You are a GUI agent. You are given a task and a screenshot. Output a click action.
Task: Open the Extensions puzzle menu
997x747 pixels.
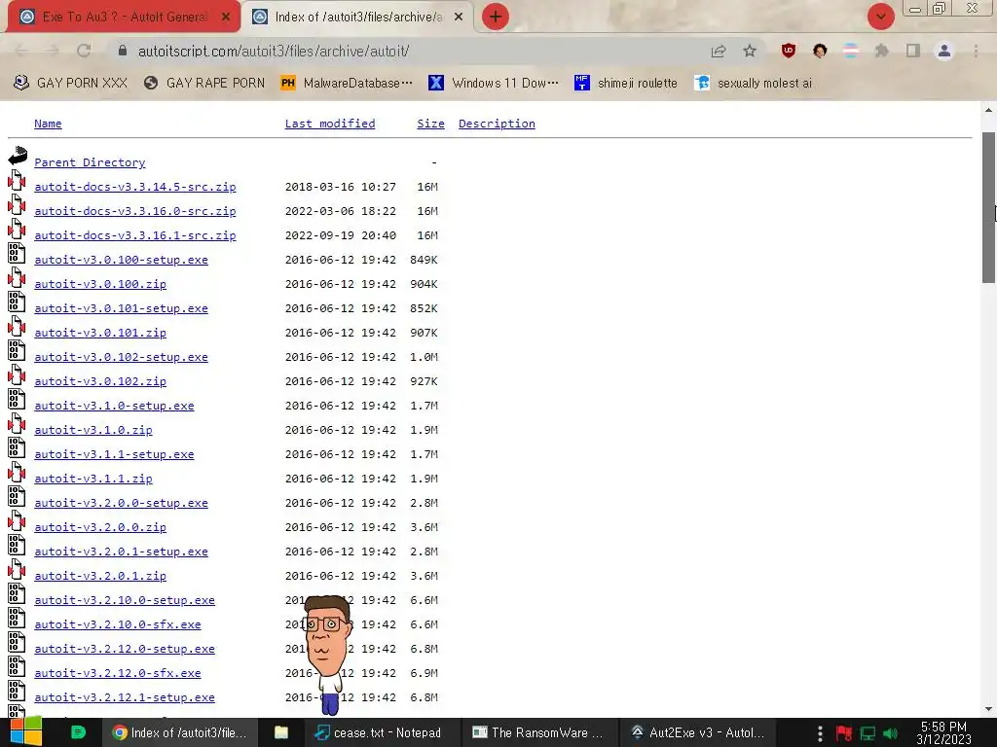click(x=881, y=51)
